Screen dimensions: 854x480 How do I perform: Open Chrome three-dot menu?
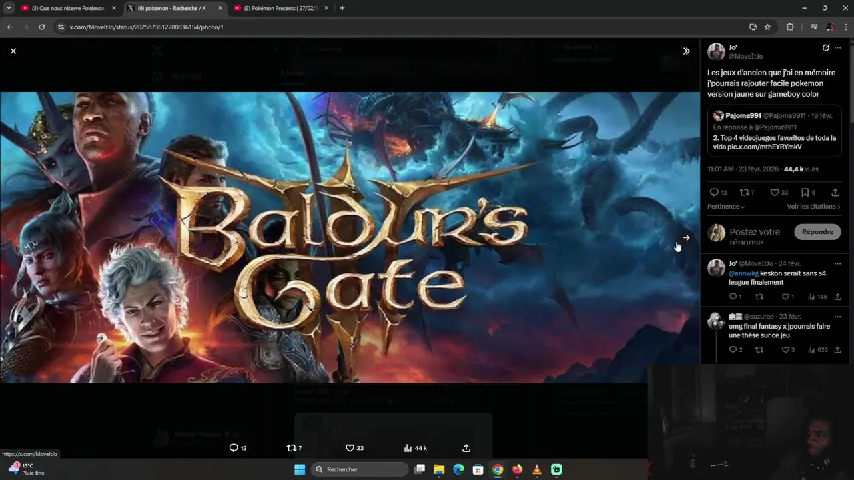(846, 27)
